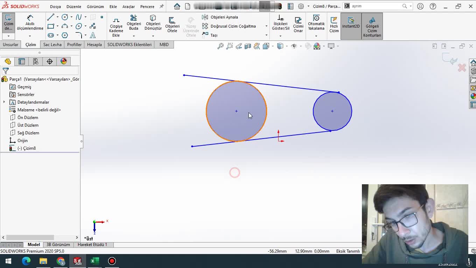Toggle Gölgeli Çizim Konturları shaded contours
The width and height of the screenshot is (476, 268).
[x=372, y=26]
